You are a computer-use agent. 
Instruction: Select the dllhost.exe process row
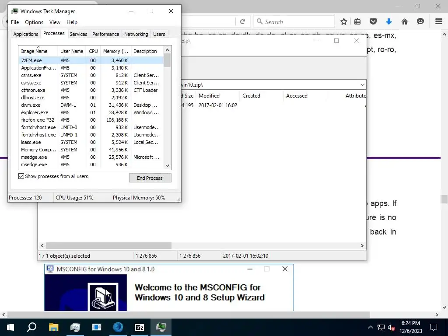[x=91, y=98]
